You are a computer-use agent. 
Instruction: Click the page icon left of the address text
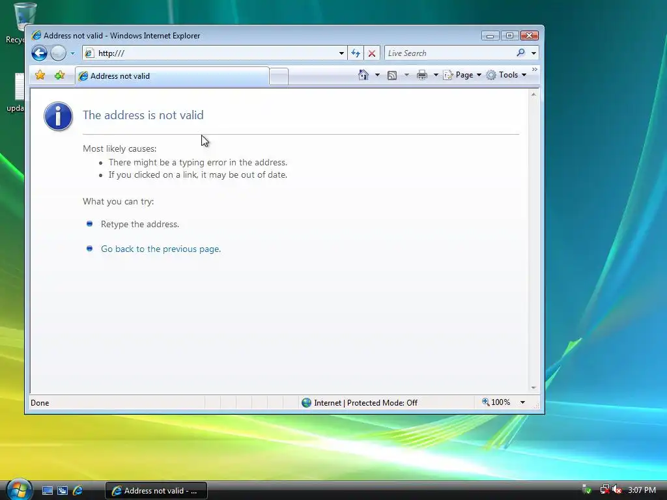[x=89, y=53]
